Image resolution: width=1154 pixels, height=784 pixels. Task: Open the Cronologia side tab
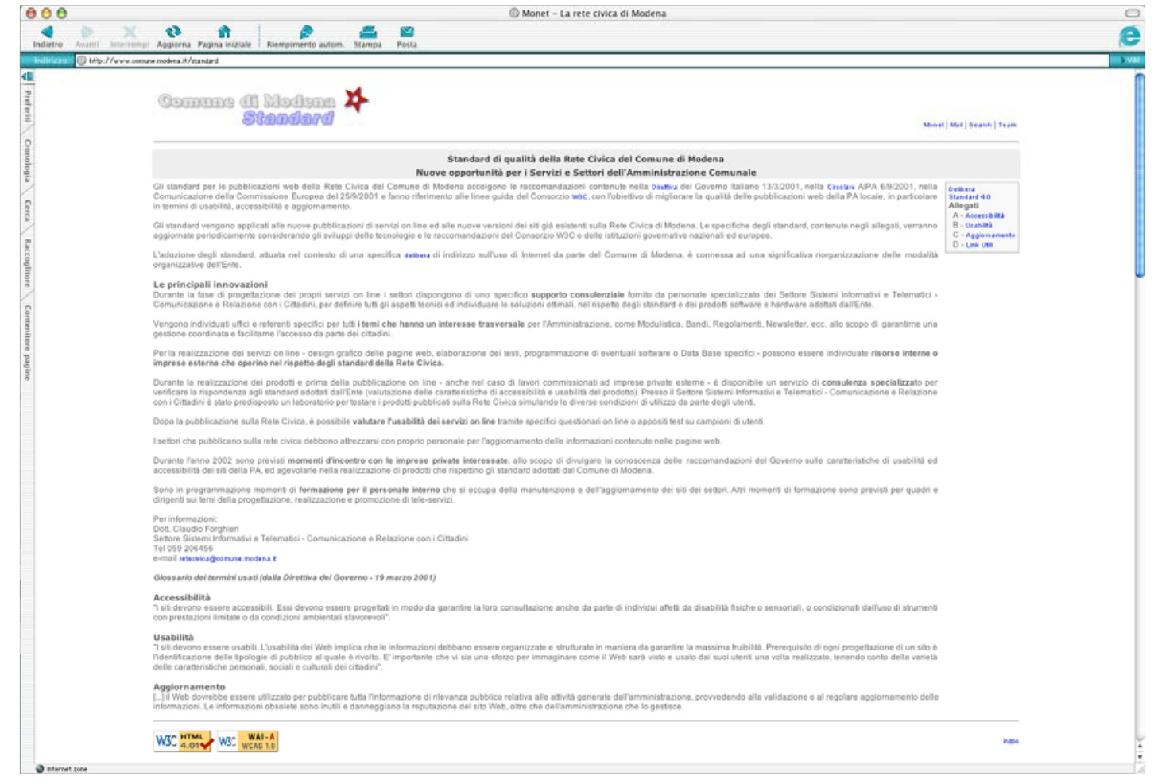[x=27, y=161]
